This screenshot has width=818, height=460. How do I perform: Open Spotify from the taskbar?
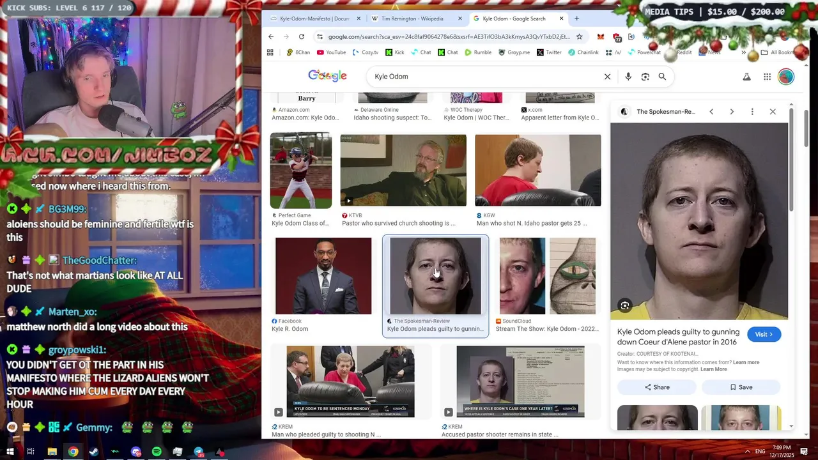click(x=157, y=452)
